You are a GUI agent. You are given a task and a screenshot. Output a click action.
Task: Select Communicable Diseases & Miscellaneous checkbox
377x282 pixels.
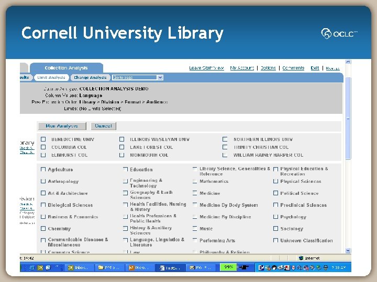43,240
